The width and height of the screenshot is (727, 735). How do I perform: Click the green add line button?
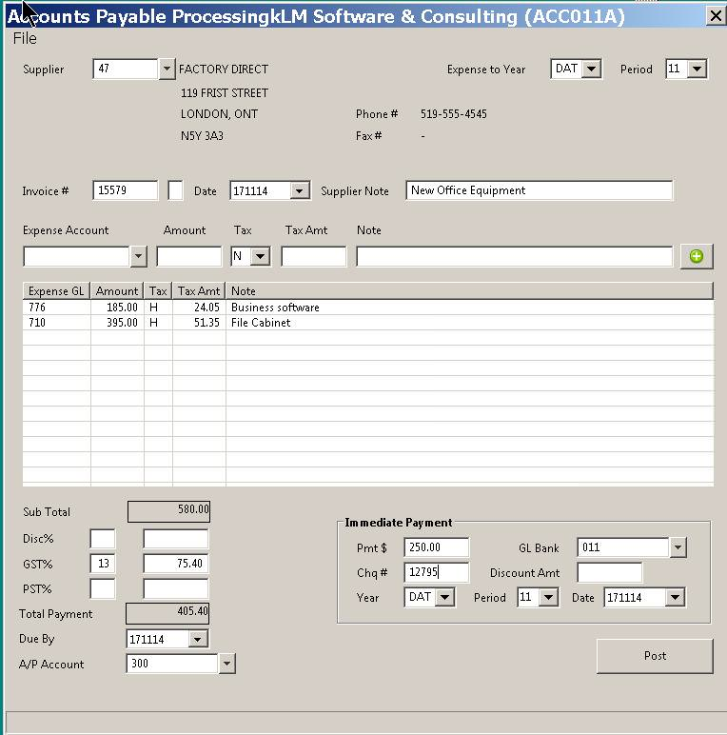[x=697, y=256]
